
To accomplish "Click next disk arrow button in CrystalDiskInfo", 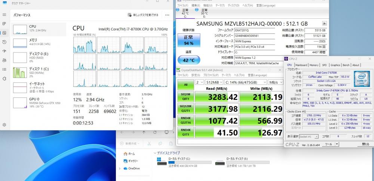I will coord(324,24).
